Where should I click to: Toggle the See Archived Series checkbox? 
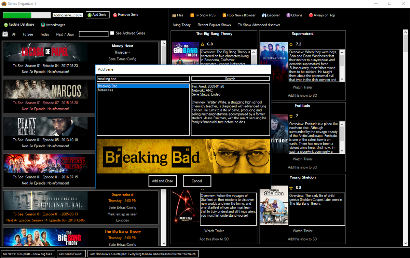coord(112,33)
